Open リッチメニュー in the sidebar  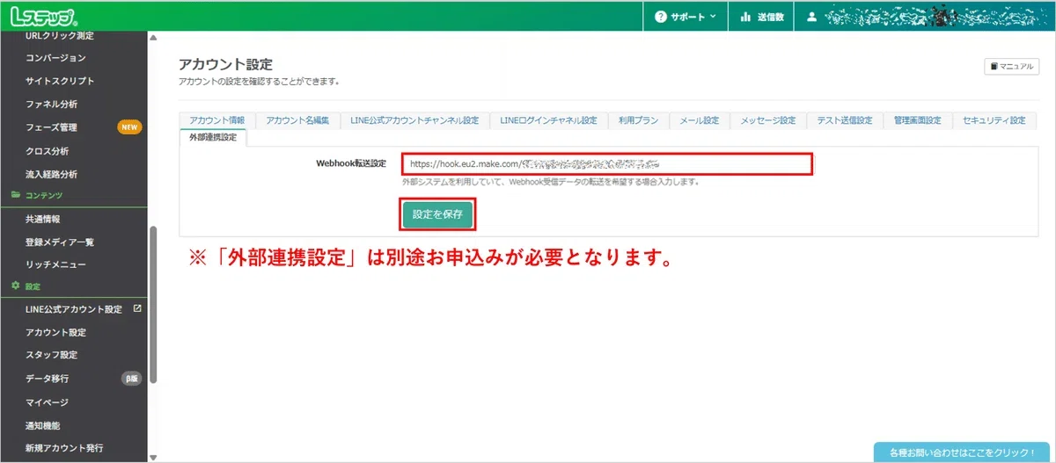[x=56, y=264]
